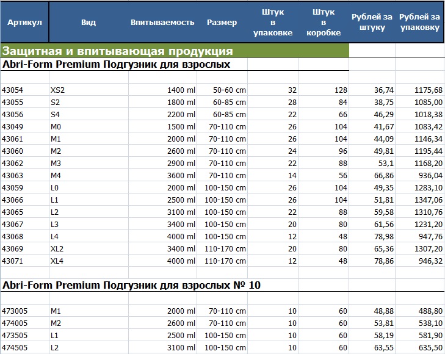Click the S4 type cell
This screenshot has height=354, width=445.
pyautogui.click(x=89, y=114)
